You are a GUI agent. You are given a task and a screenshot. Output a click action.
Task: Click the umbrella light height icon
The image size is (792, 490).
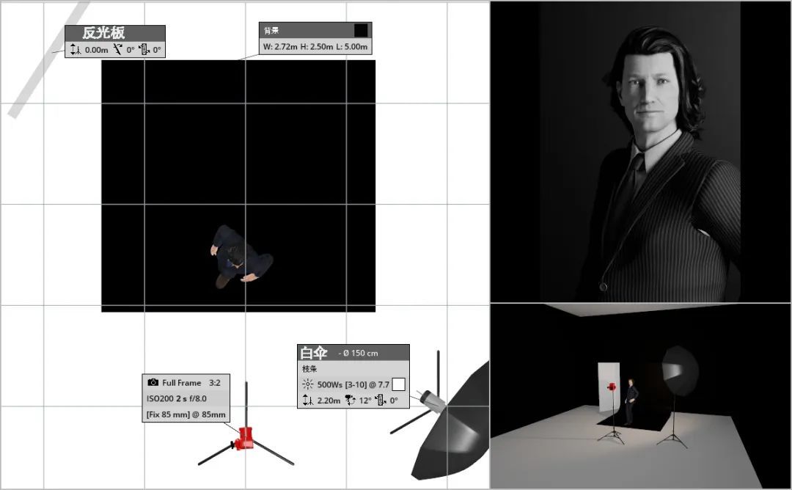307,401
